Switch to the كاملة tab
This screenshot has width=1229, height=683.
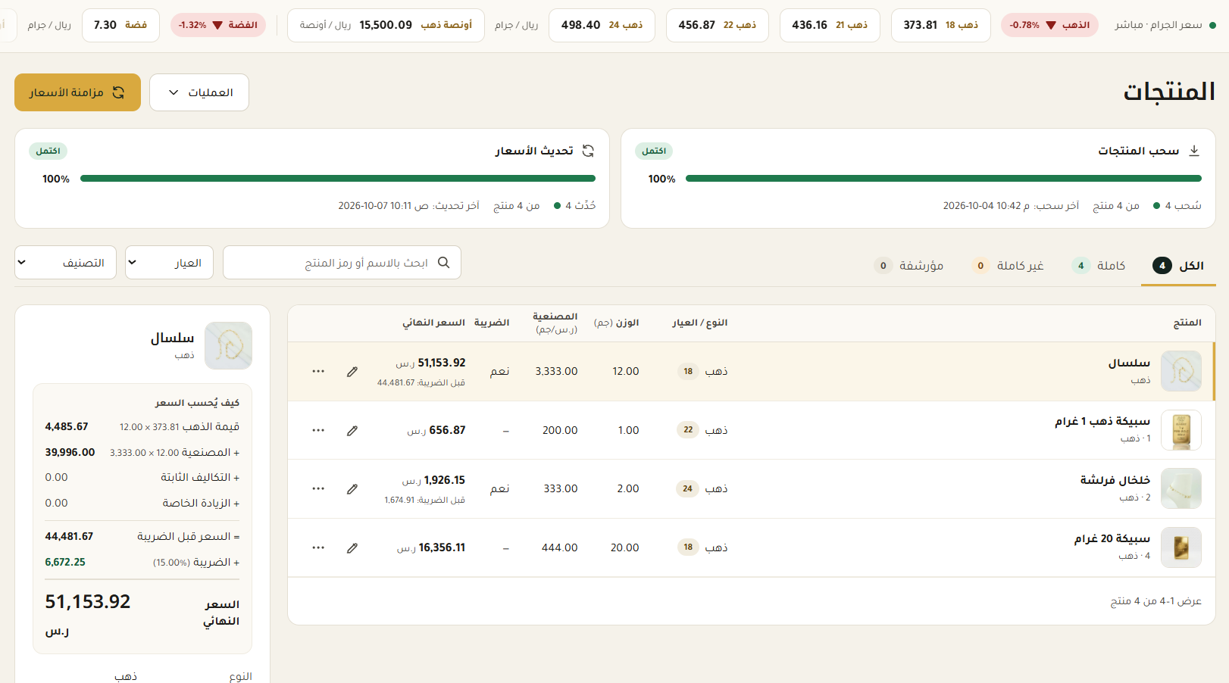click(1098, 266)
